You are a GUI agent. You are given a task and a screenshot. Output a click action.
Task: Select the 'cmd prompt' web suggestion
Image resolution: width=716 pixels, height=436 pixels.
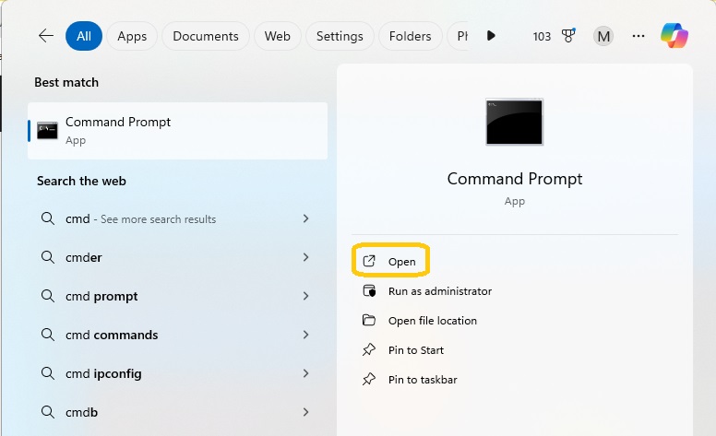(x=178, y=296)
